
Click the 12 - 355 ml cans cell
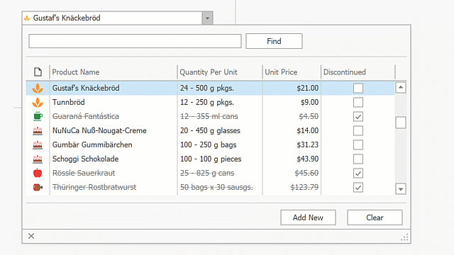[220, 116]
